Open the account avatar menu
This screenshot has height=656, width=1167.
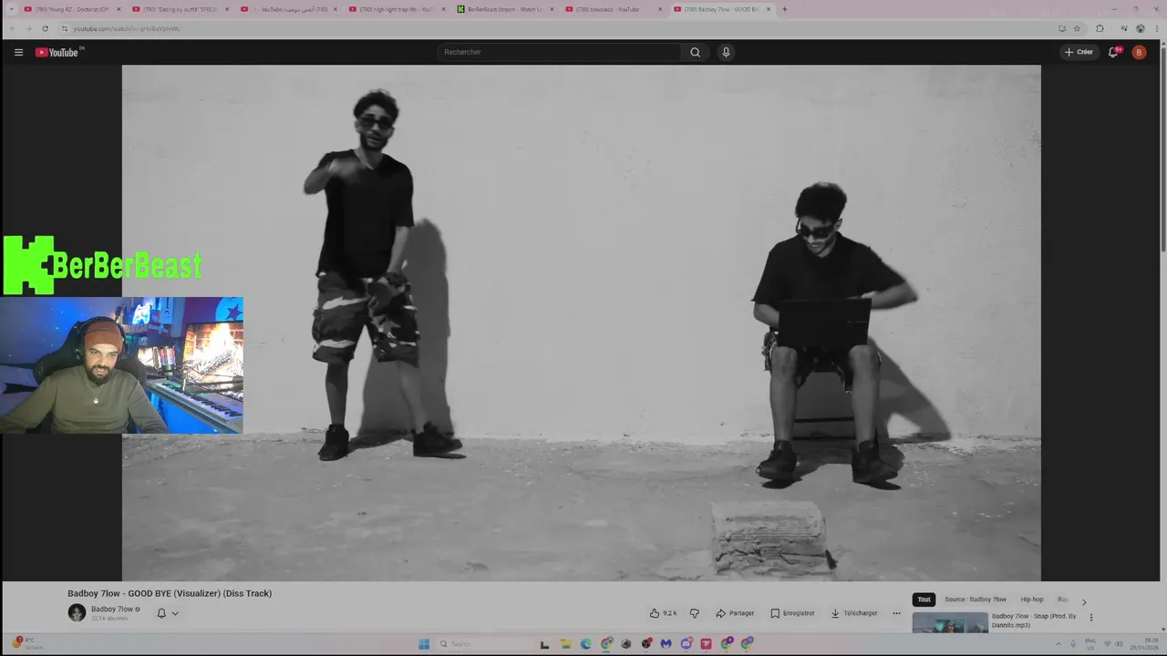pyautogui.click(x=1139, y=52)
